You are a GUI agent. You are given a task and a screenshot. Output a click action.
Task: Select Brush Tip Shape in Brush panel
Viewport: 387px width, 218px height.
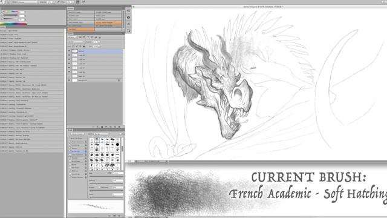coord(77,139)
